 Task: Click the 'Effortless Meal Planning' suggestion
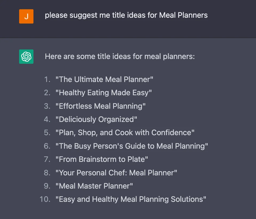point(100,106)
